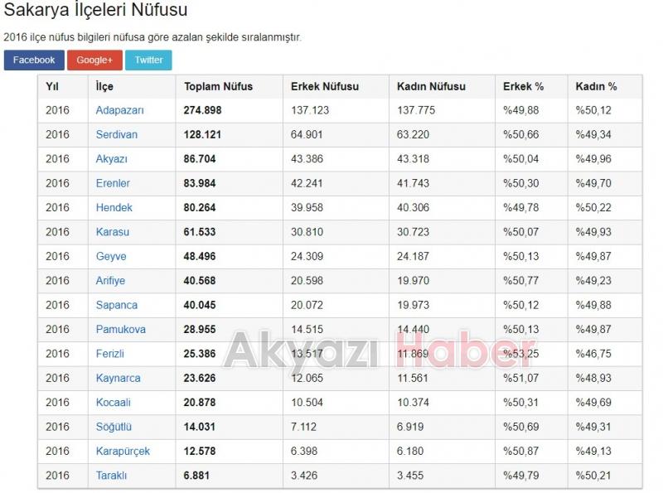This screenshot has height=493, width=663.
Task: Open the Söğütlü district link
Action: [114, 427]
